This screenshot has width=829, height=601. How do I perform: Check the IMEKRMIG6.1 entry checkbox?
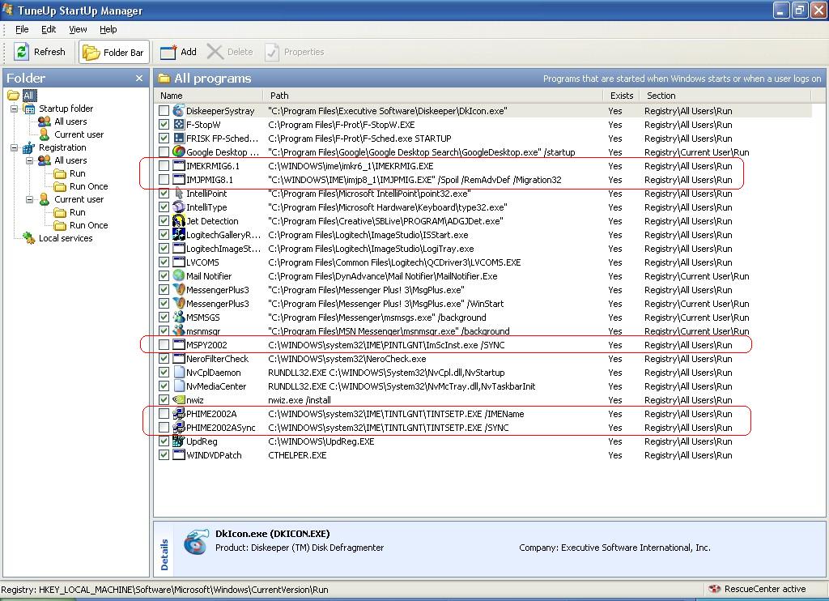(x=164, y=165)
